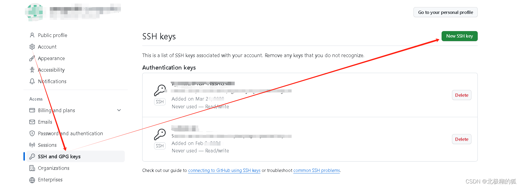
Task: Click the key icon of the first authentication key
Action: [x=160, y=89]
